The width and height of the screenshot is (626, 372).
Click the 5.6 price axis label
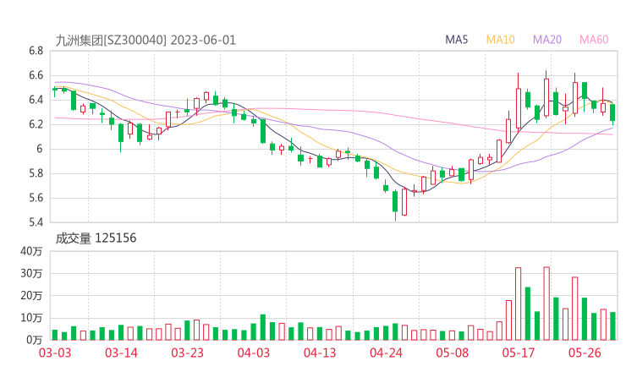coord(36,198)
